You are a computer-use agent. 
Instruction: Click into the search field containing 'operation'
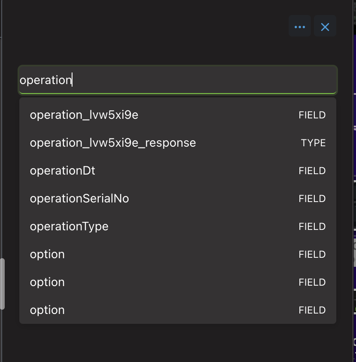[178, 80]
